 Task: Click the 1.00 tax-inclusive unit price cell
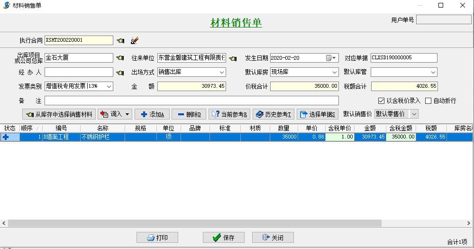(339, 137)
